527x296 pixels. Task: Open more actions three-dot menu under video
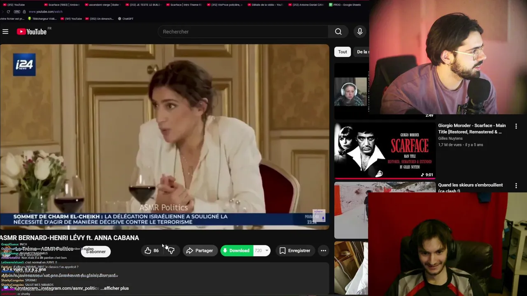[x=323, y=250]
